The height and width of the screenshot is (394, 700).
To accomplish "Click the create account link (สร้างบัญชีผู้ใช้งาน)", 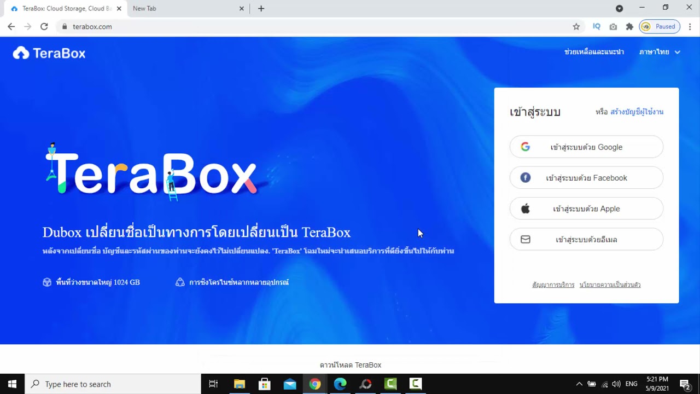I will 637,112.
